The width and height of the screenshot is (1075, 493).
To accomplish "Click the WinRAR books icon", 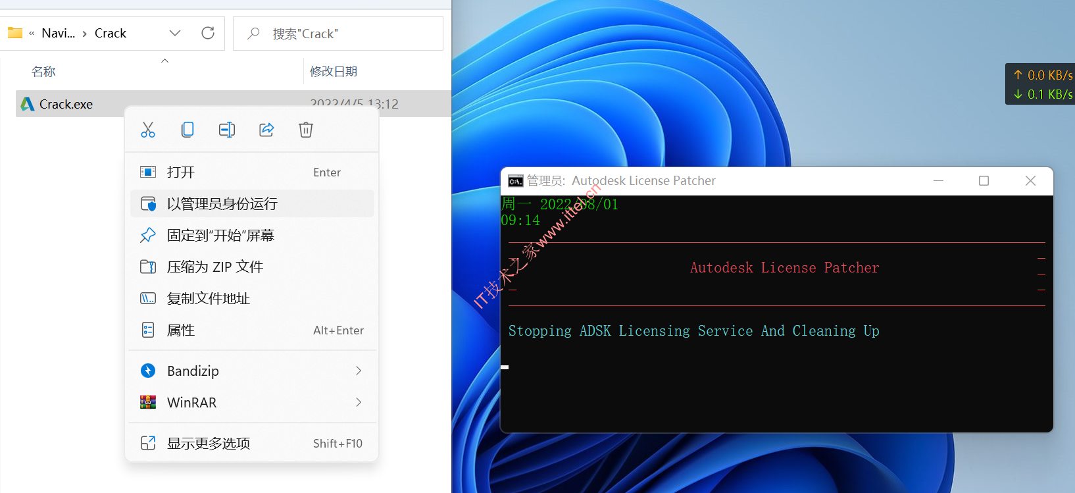I will coord(148,402).
